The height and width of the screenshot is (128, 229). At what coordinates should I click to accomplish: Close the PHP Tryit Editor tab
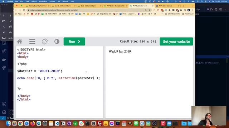[153, 6]
